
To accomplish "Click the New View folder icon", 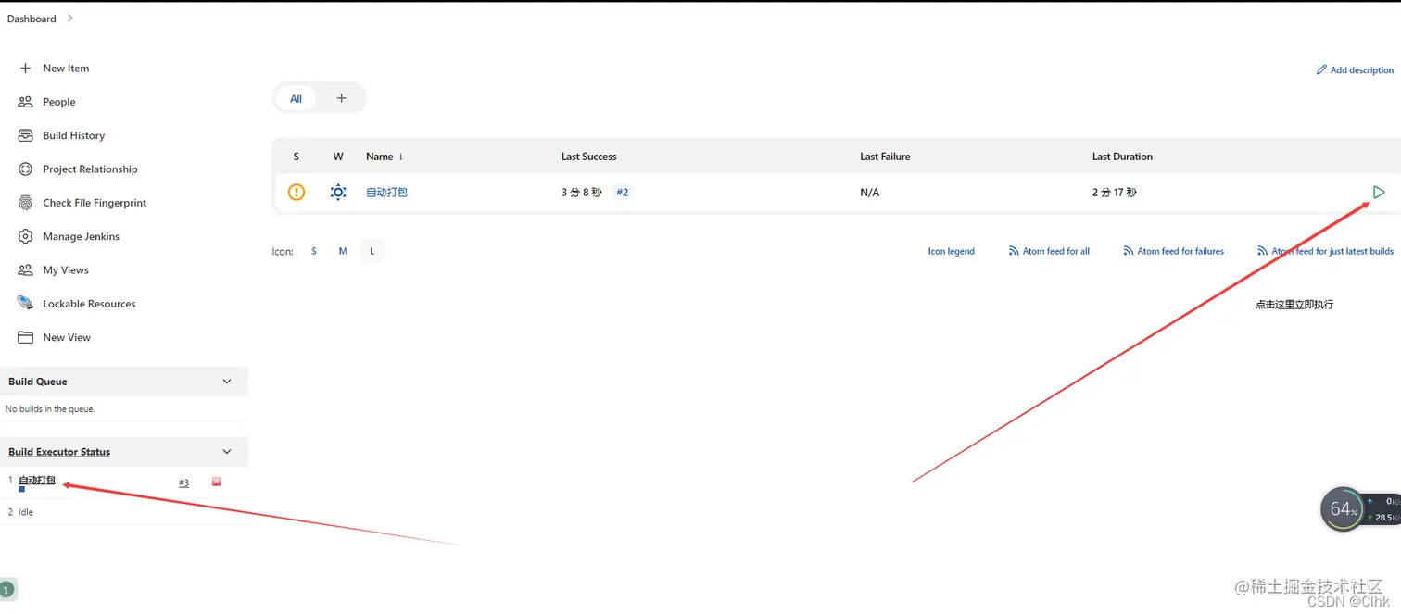I will [x=25, y=337].
